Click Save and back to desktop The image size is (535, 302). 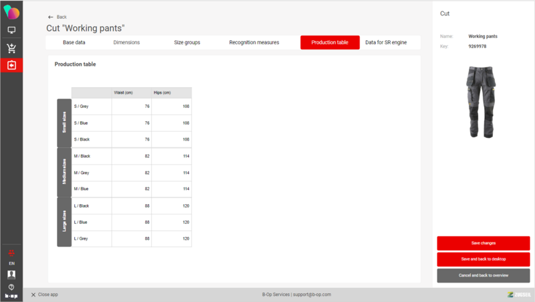click(x=483, y=259)
